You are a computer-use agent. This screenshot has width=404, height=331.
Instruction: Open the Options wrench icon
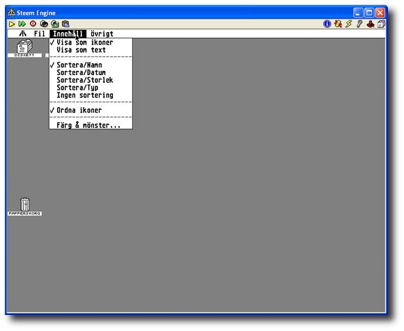[x=359, y=24]
